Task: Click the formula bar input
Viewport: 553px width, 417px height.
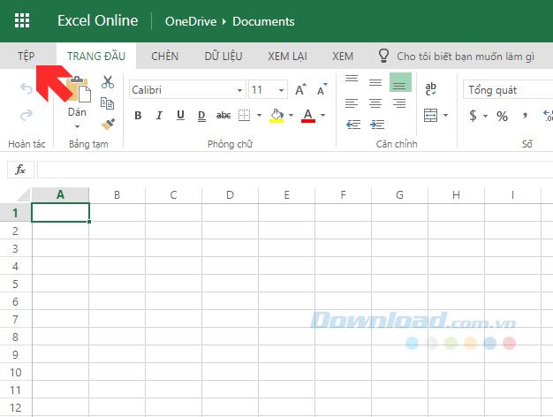Action: pos(295,170)
